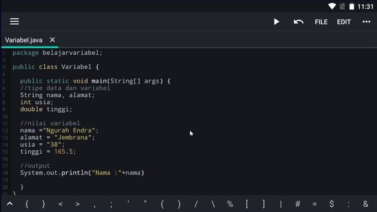
Task: Insert semicolon from symbol bar
Action: [x=111, y=204]
